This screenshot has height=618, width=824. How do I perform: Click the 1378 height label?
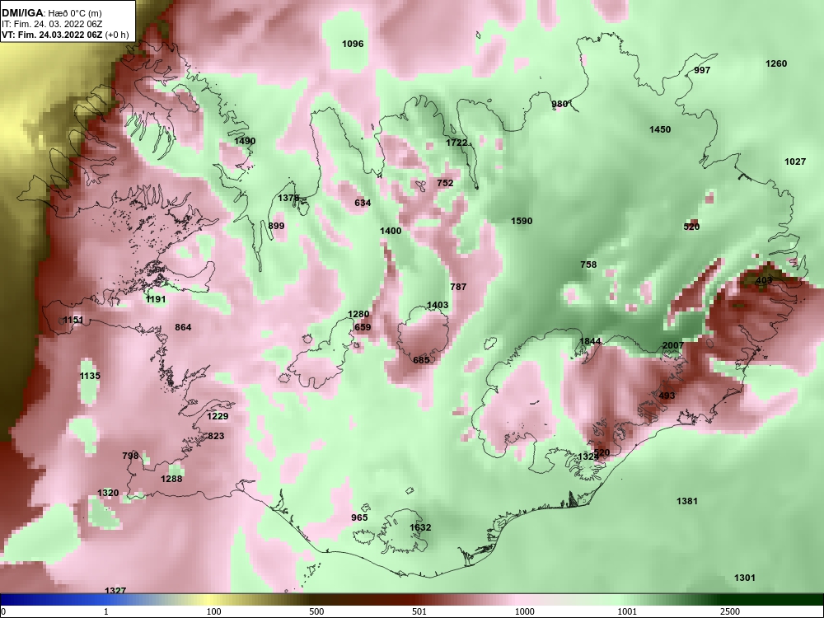pos(288,198)
